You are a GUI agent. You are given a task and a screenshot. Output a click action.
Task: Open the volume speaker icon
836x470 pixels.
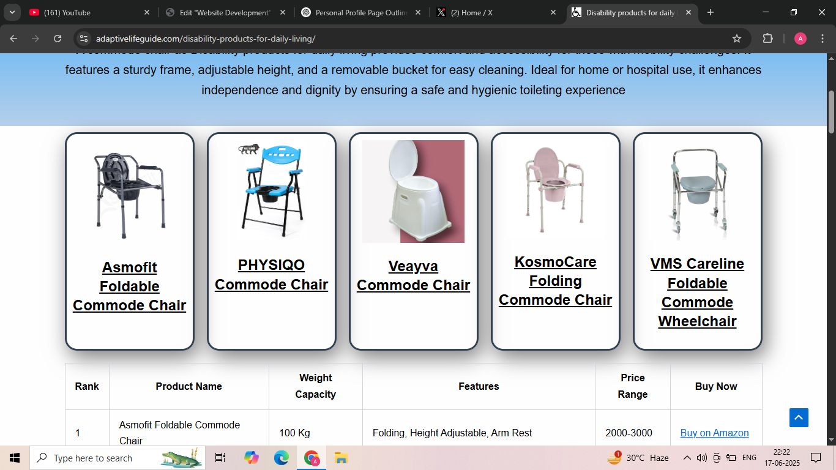[702, 458]
